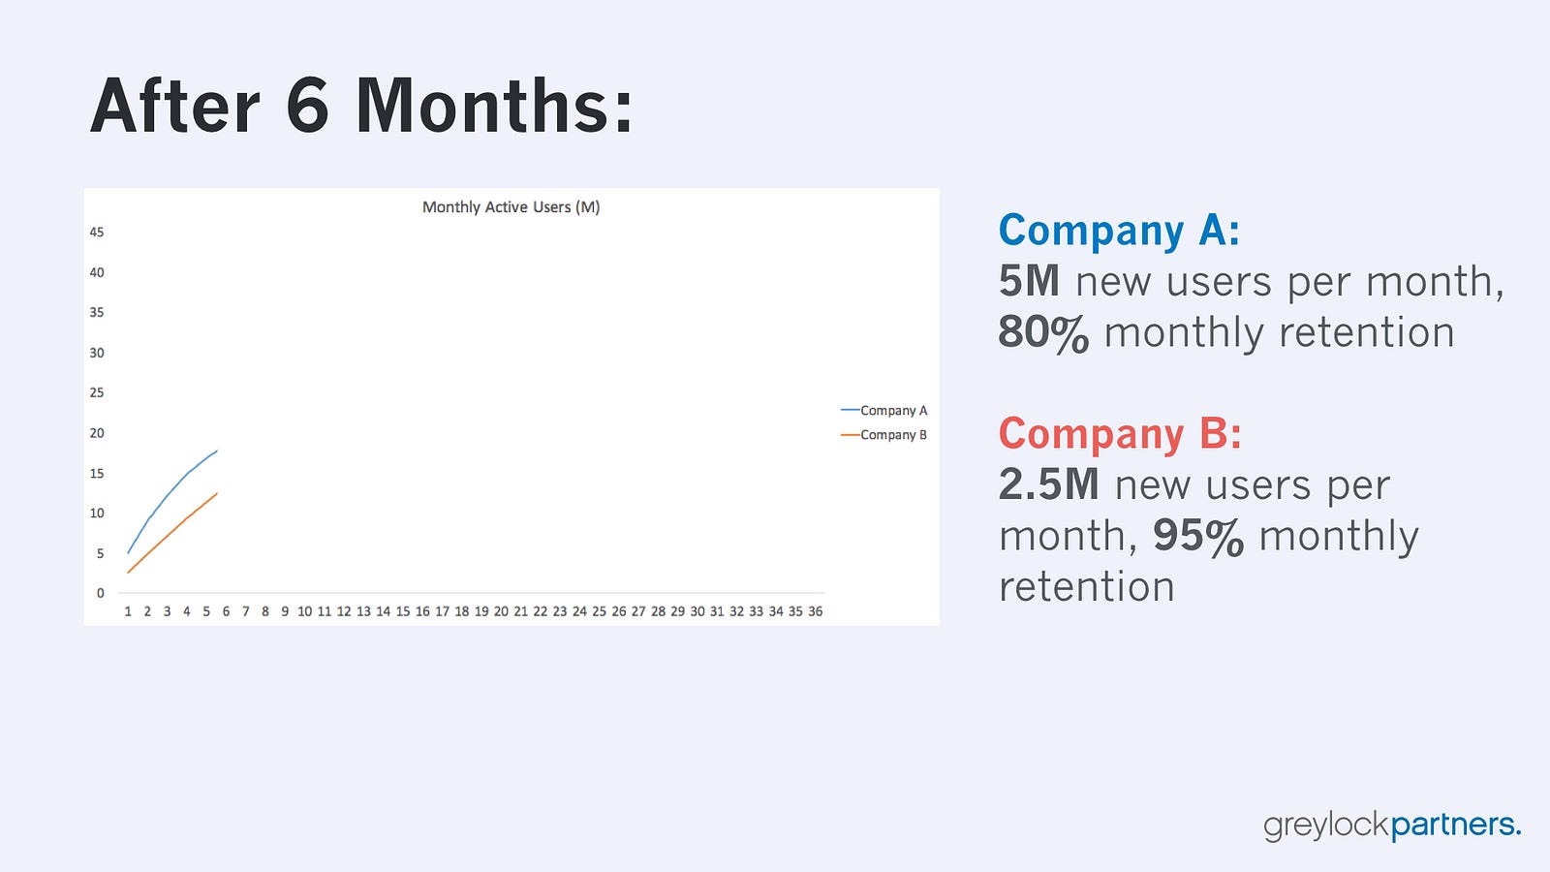Click the x-axis label 18
Image resolution: width=1550 pixels, height=872 pixels.
(x=462, y=611)
